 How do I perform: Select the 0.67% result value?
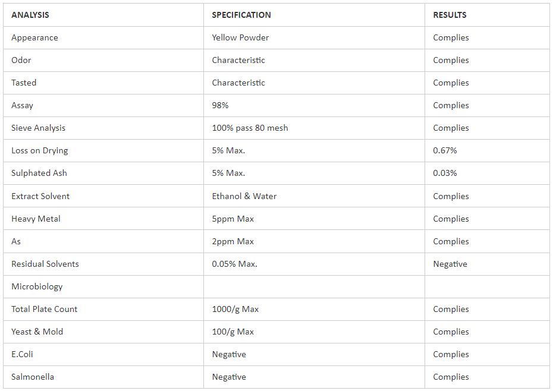click(x=445, y=150)
